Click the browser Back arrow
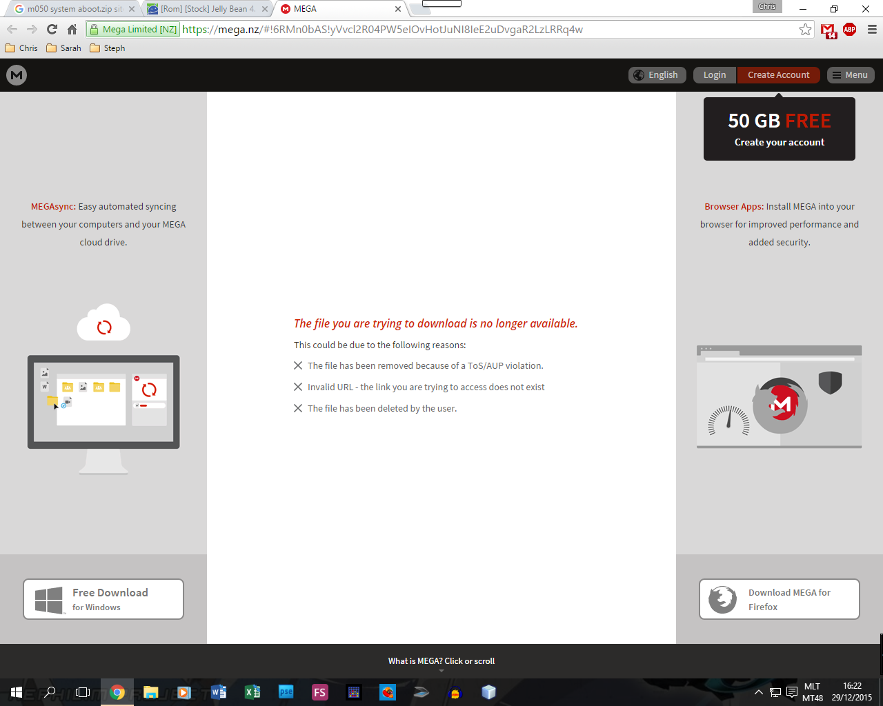This screenshot has width=883, height=706. 12,29
